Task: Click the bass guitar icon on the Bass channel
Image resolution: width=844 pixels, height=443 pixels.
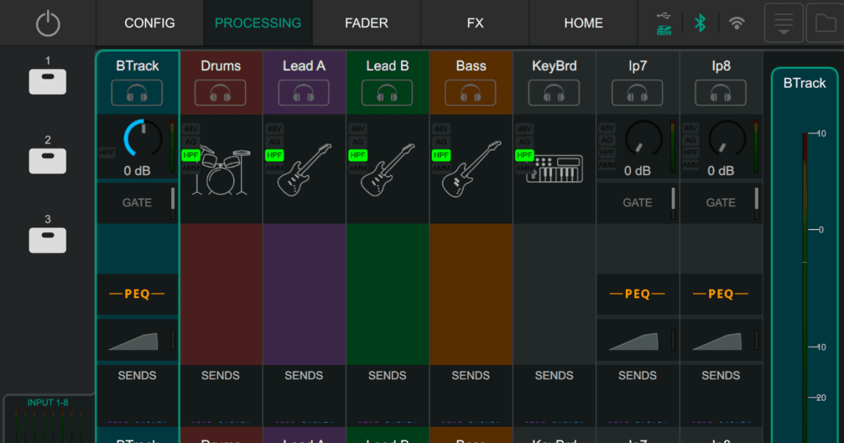Action: click(x=471, y=169)
